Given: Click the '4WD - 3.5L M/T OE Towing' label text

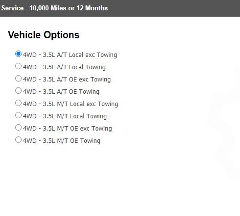Looking at the screenshot, I should click(62, 141).
